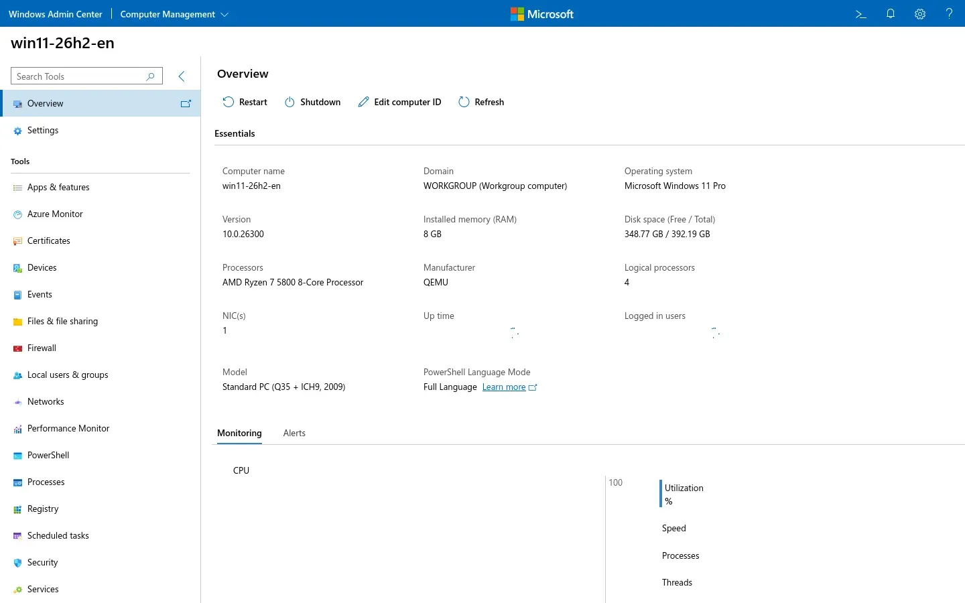Open the Networks tool
The height and width of the screenshot is (603, 965).
101,402
